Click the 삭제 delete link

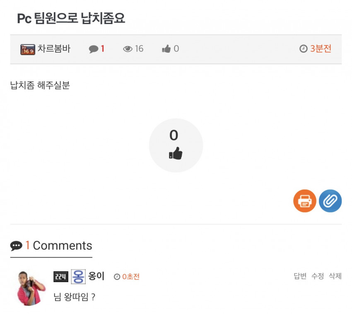tap(335, 276)
